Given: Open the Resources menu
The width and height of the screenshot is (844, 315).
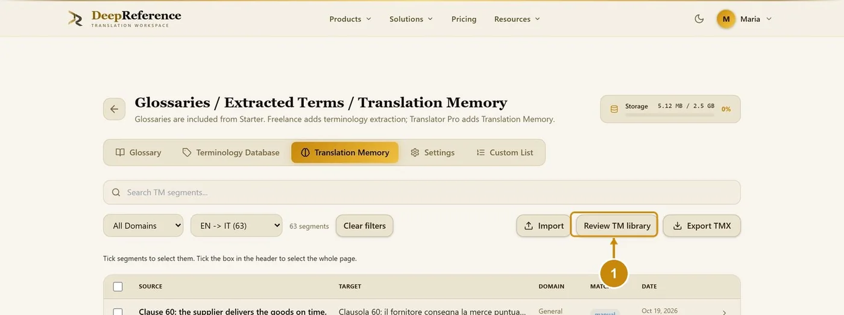Looking at the screenshot, I should pyautogui.click(x=517, y=19).
